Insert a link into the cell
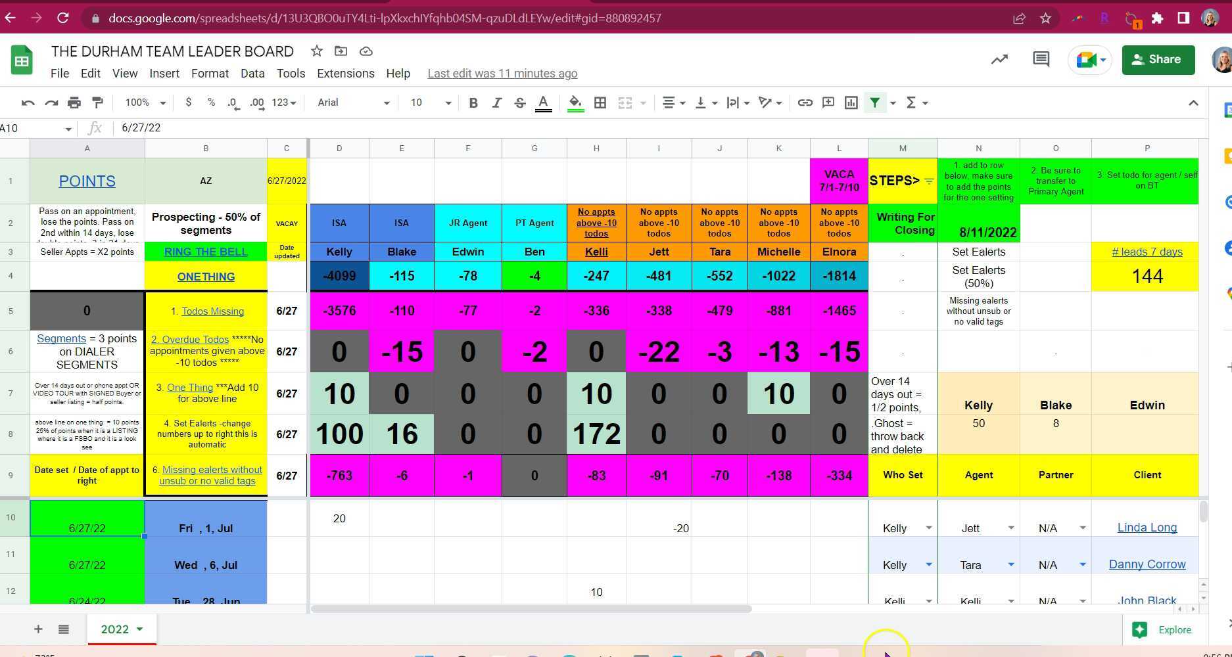Screen dimensions: 1232x657 [x=805, y=102]
